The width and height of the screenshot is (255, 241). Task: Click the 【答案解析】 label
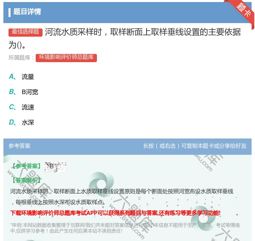[x=26, y=180]
